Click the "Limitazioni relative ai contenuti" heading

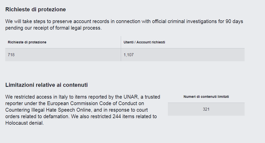(x=47, y=85)
